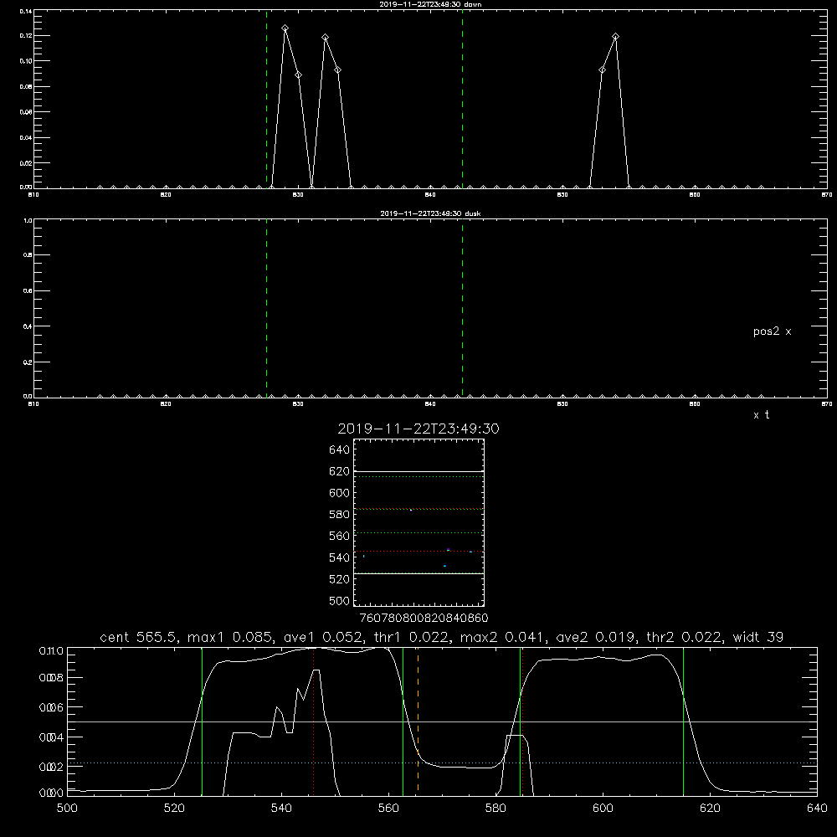This screenshot has height=837, width=837.
Task: Select the 'pos2 x' label in dusk plot
Action: [x=772, y=331]
